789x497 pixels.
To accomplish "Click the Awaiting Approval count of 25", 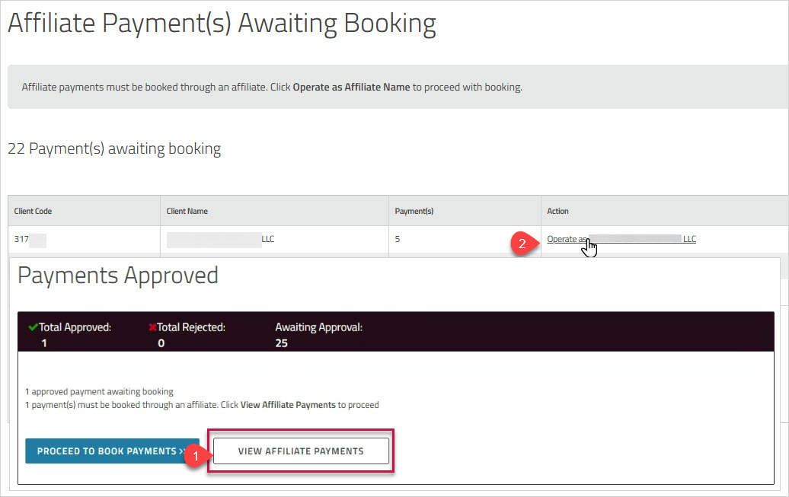I will [283, 343].
